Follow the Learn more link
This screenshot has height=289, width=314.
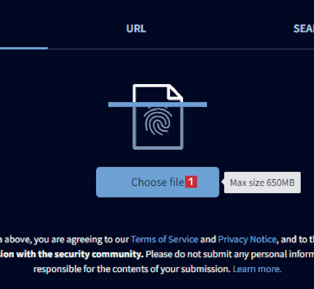click(257, 269)
